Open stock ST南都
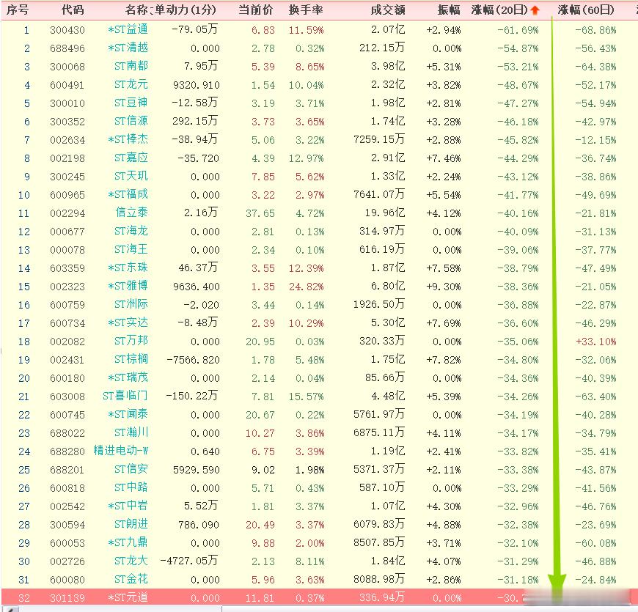The height and width of the screenshot is (612, 638). click(131, 66)
